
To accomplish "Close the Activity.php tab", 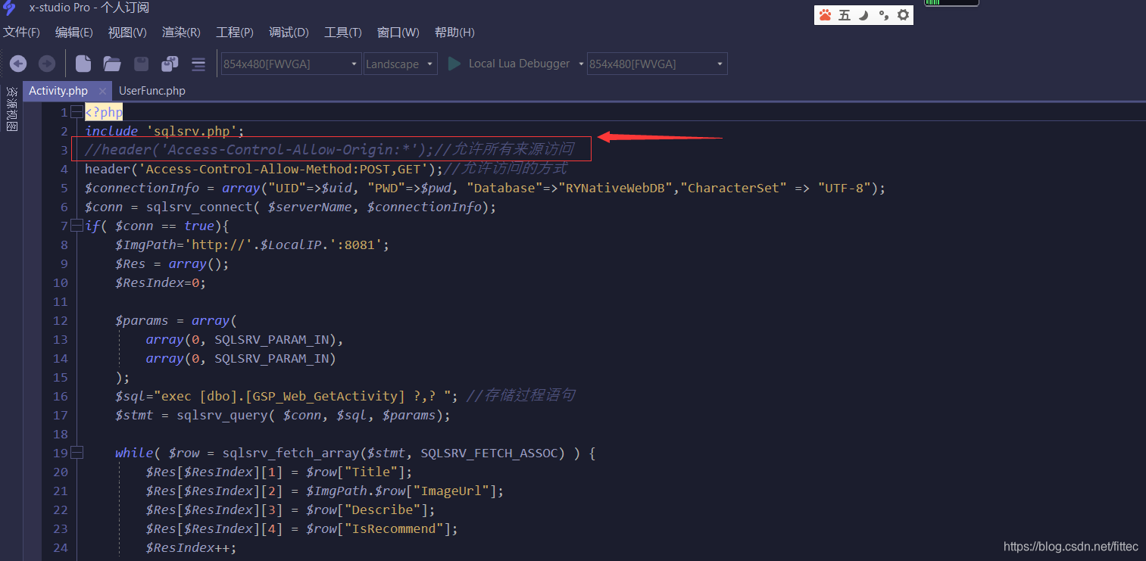I will click(103, 91).
